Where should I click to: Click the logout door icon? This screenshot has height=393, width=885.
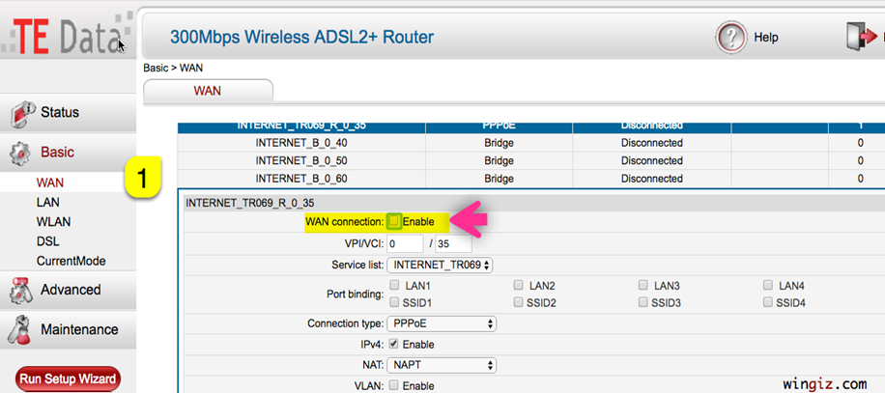(x=861, y=37)
